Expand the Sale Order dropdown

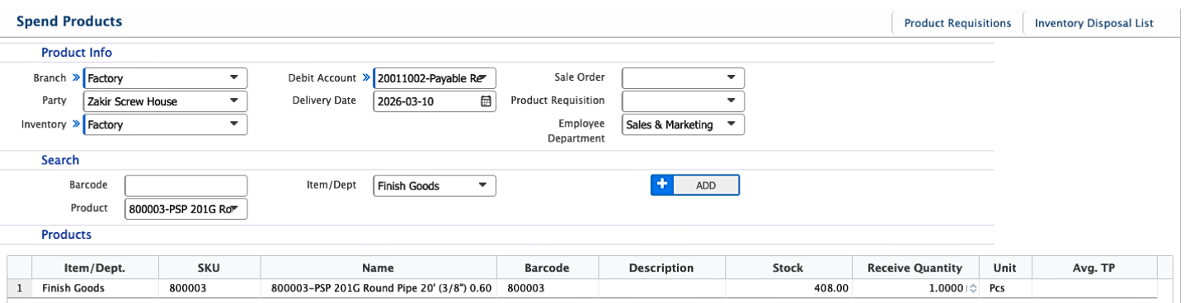click(683, 77)
